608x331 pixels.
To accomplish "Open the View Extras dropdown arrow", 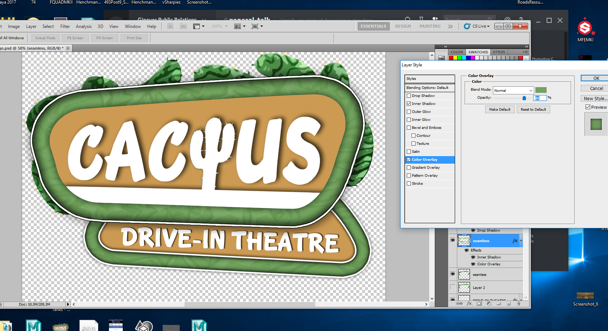I will 203,26.
